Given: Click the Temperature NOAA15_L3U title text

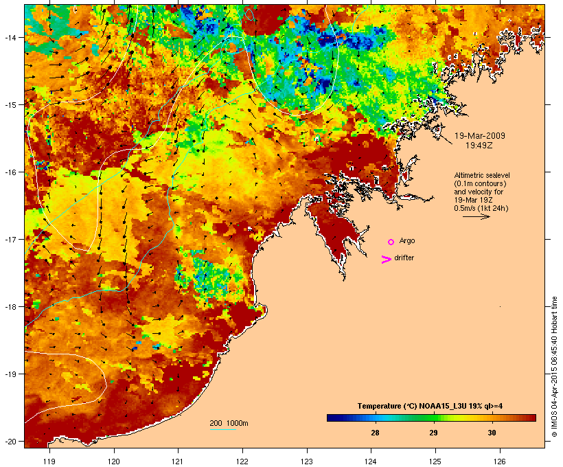Looking at the screenshot, I should (x=430, y=406).
